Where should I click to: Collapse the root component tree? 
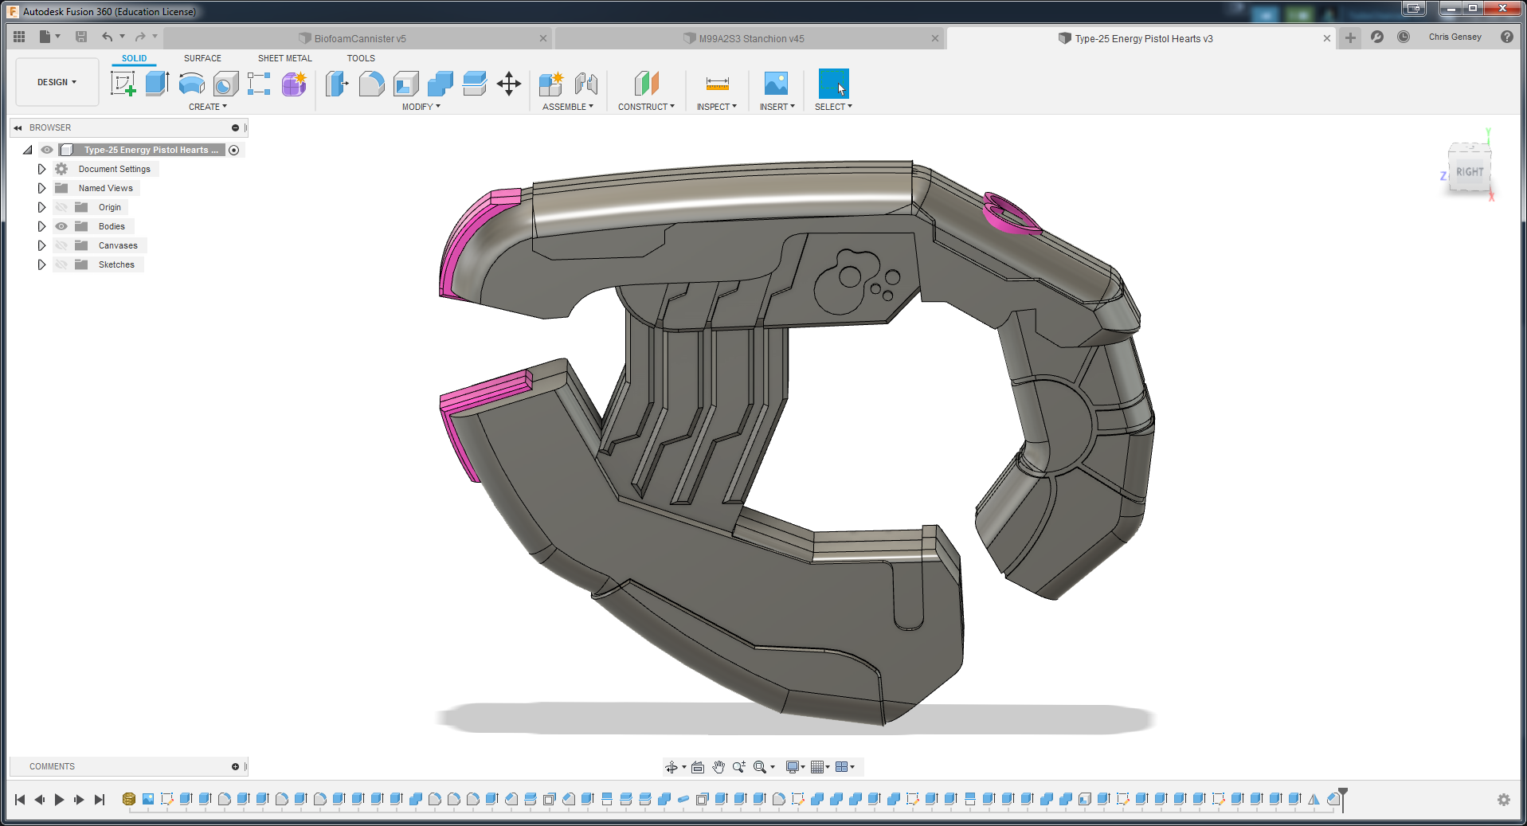pos(28,150)
